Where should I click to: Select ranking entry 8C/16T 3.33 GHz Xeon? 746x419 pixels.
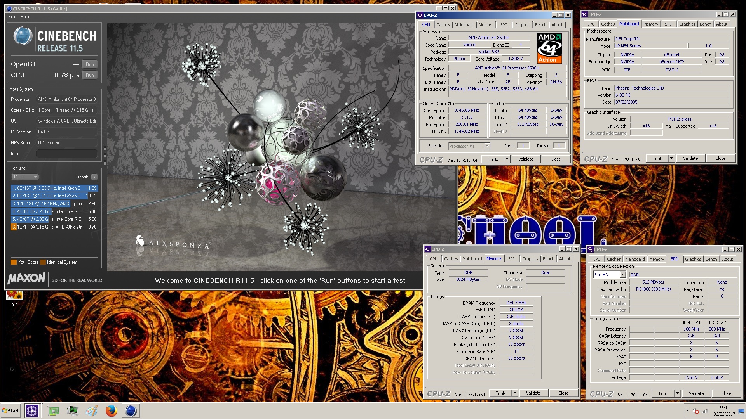[x=54, y=188]
